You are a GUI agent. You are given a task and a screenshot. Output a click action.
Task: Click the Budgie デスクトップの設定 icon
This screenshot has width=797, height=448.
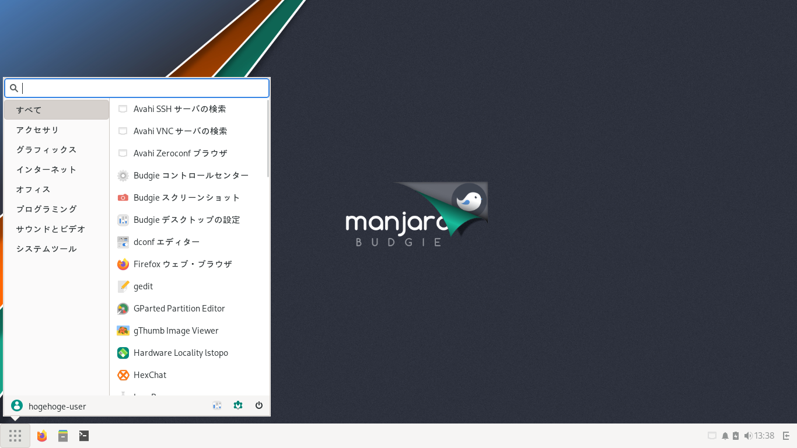(x=123, y=220)
